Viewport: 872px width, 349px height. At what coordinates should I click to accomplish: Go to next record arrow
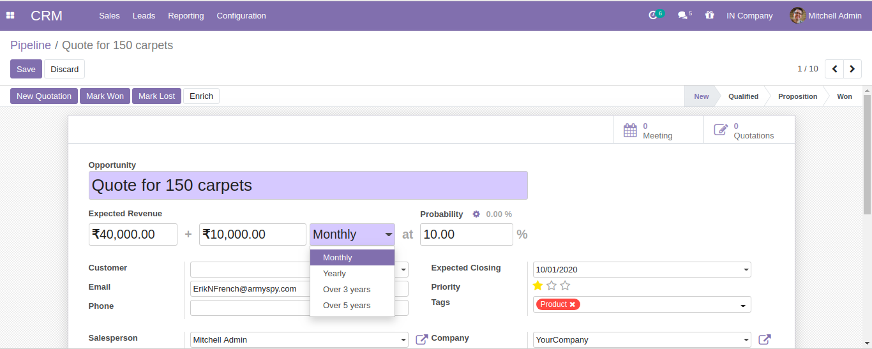click(x=852, y=69)
